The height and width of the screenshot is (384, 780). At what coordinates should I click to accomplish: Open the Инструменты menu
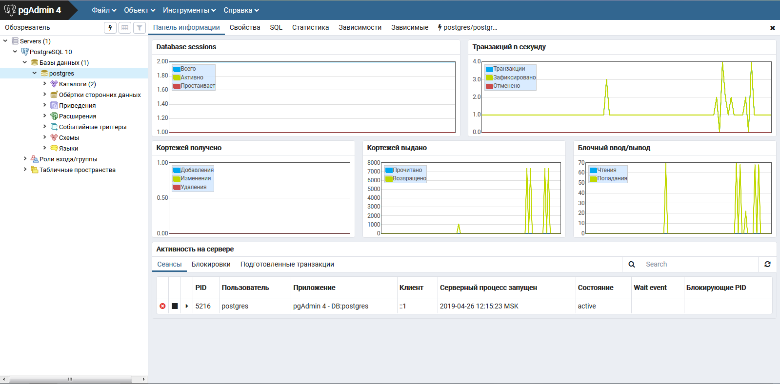point(189,10)
